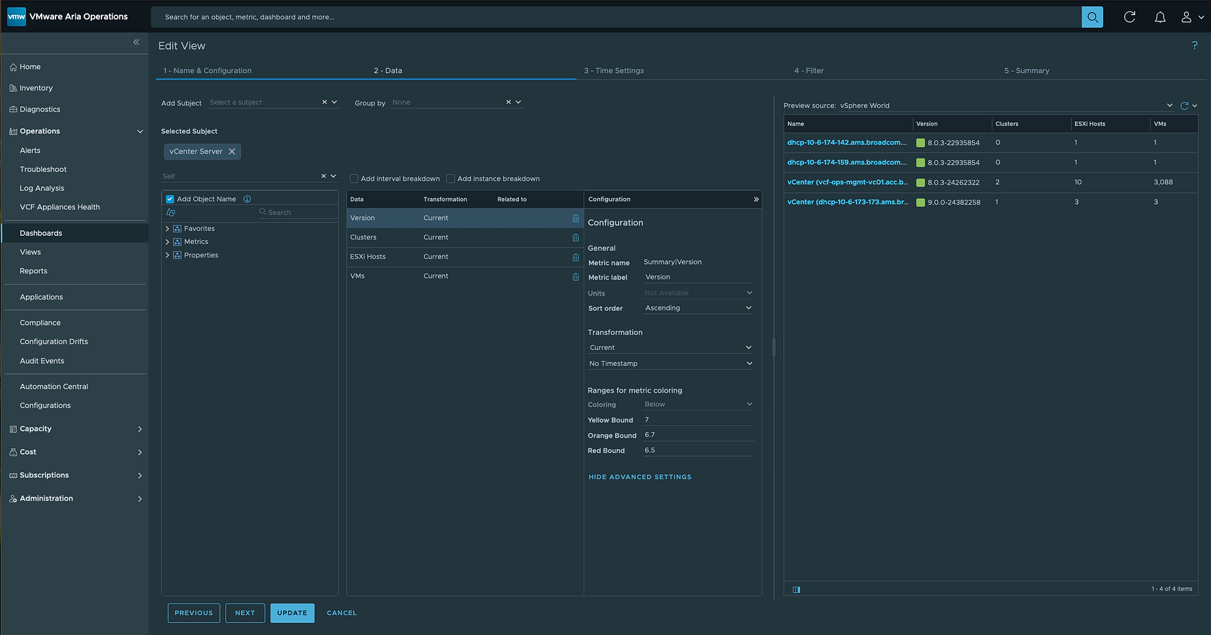Click the Yellow Bound value field
The width and height of the screenshot is (1211, 635).
[698, 420]
